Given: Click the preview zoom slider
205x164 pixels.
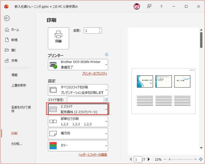Looking at the screenshot, I should [x=180, y=159].
